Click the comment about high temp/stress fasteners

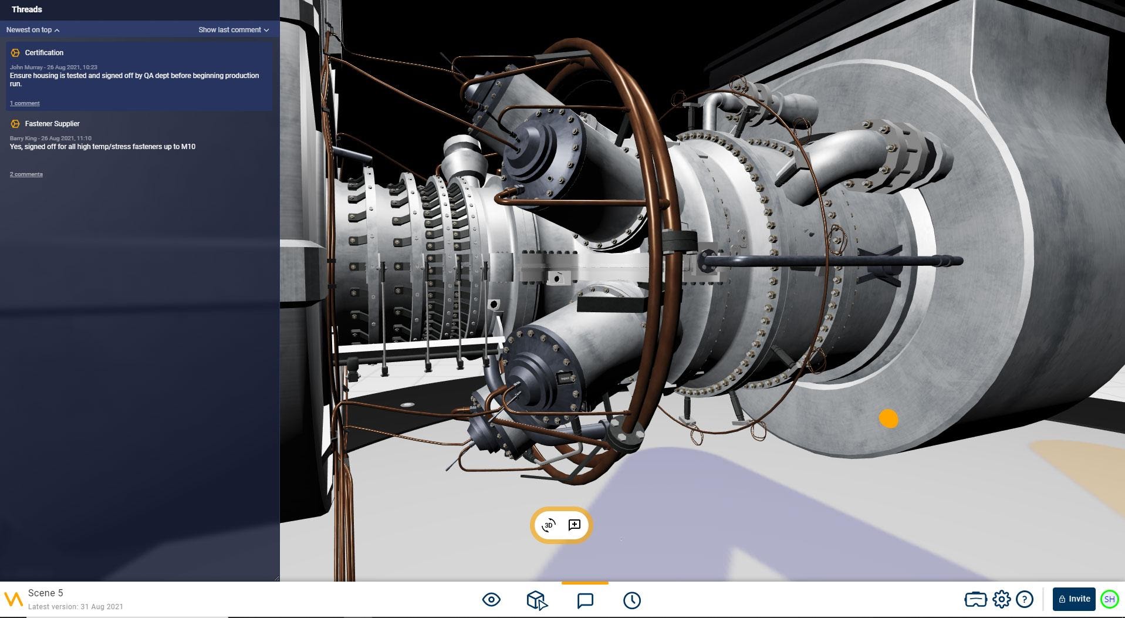click(103, 147)
